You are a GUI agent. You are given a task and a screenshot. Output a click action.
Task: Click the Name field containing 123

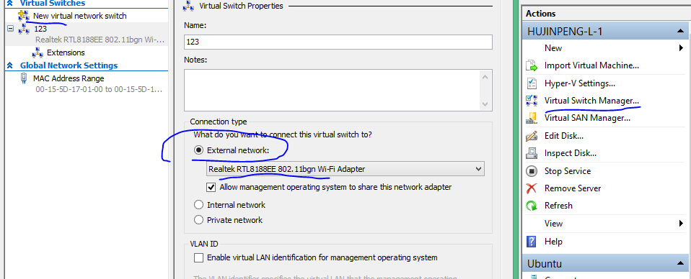pyautogui.click(x=338, y=42)
